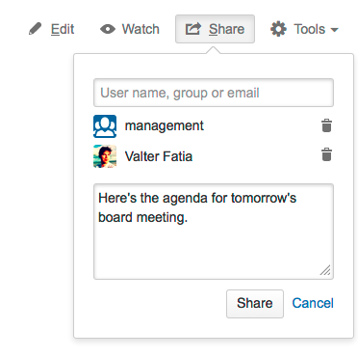Toggle the Share toolbar button label
Screen dimensions: 358x357
coord(226,29)
